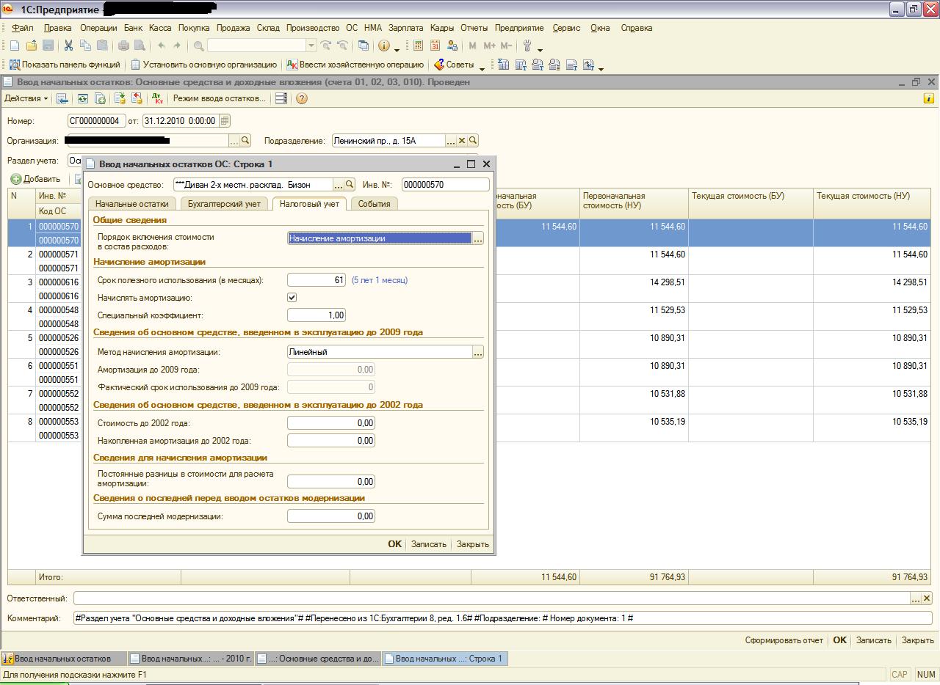Click the yellow question mark help icon
Screen dimensions: 940x685
pos(301,98)
